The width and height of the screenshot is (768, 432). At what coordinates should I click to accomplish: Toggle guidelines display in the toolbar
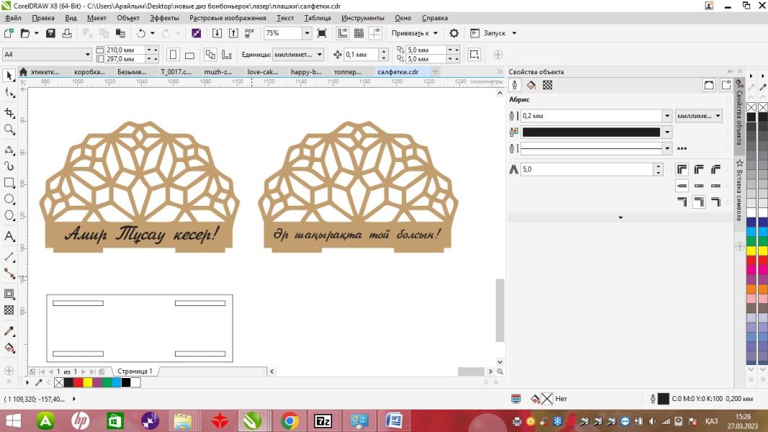[375, 33]
